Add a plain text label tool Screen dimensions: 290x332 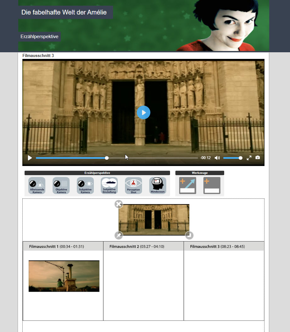(212, 186)
